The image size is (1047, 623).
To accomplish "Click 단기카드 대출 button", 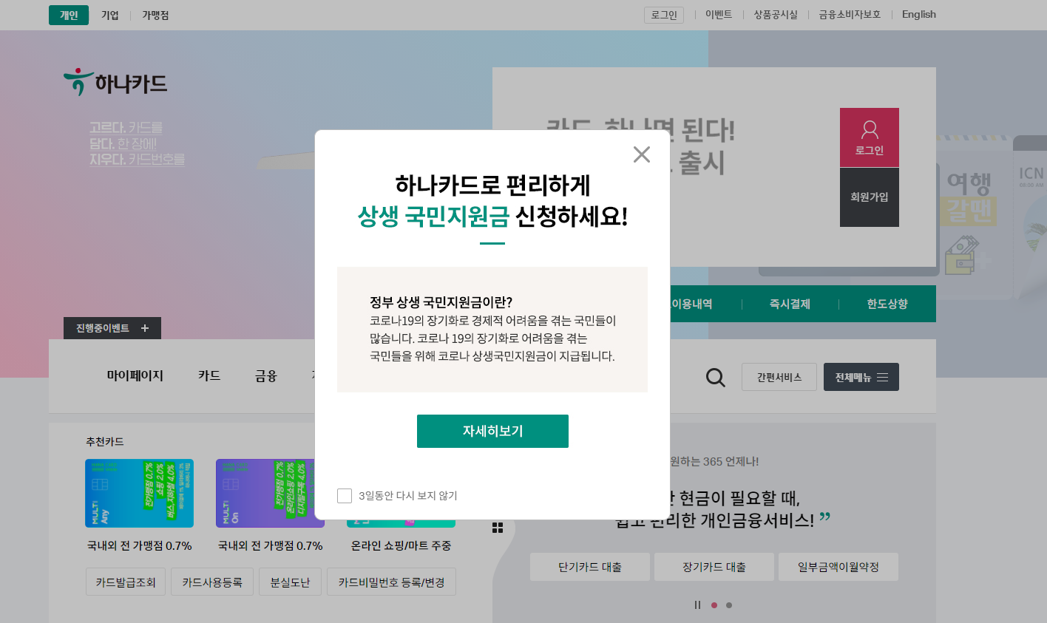I will 590,567.
